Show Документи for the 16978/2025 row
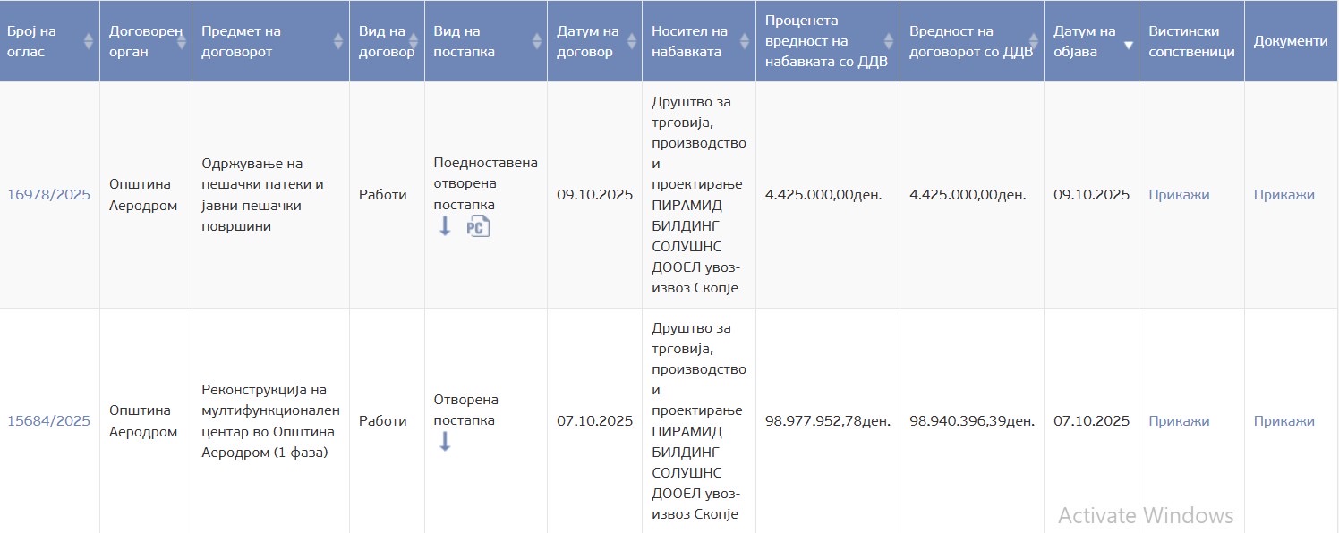Image resolution: width=1339 pixels, height=533 pixels. pyautogui.click(x=1284, y=195)
